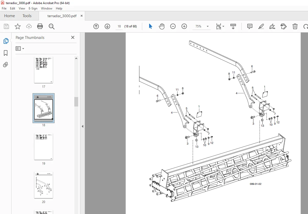Screen dimensions: 308x214
Task: Go to previous page with up arrow
Action: click(96, 26)
